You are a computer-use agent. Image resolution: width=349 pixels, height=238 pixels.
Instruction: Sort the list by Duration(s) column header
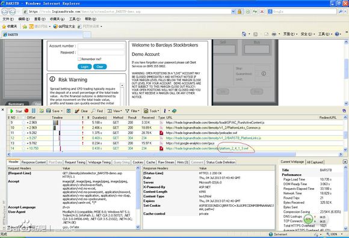pyautogui.click(x=99, y=118)
